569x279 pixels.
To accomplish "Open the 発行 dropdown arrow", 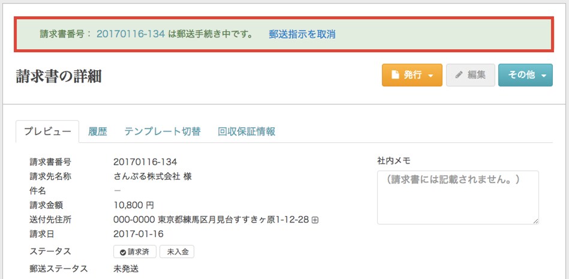I will click(x=430, y=76).
